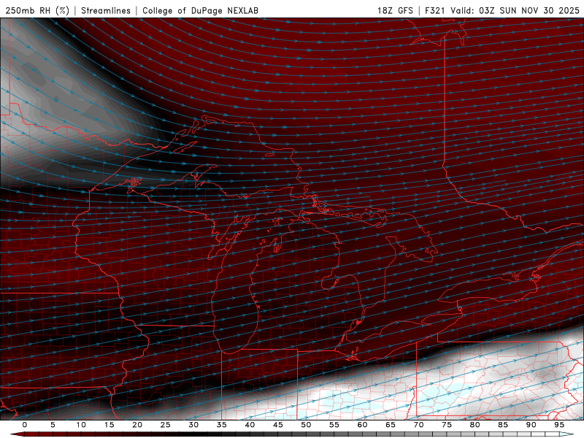584x438 pixels.
Task: Pick the "95" label on the color scale
Action: point(558,425)
